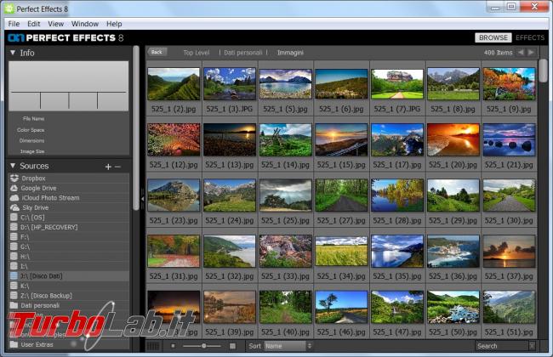This screenshot has height=357, width=553.
Task: Select thumbnail 525_1 (46).jpg
Action: (341, 307)
